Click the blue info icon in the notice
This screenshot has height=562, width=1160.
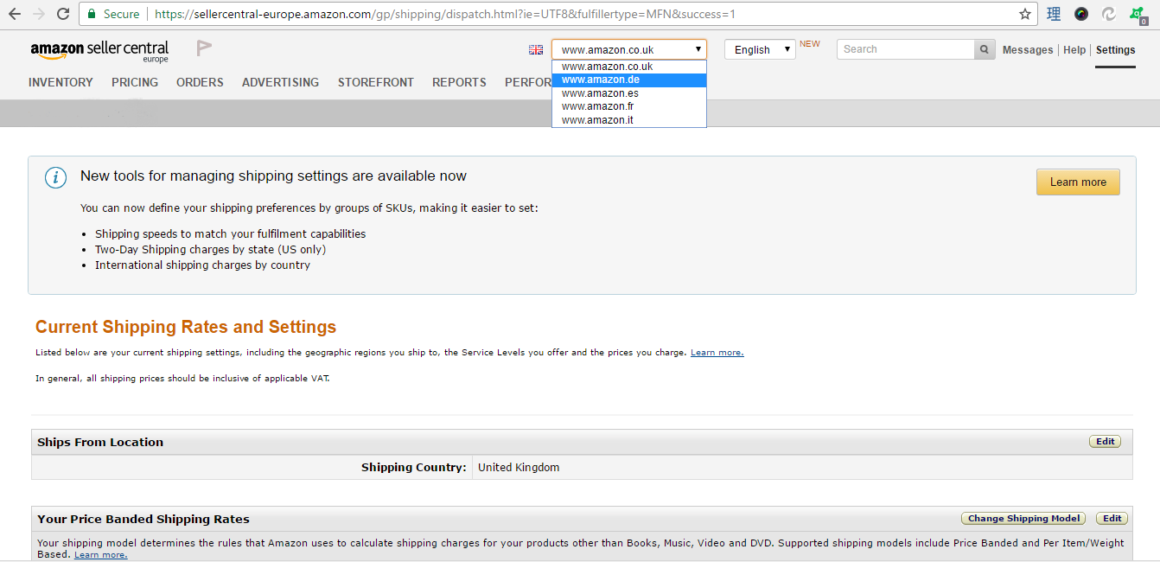pyautogui.click(x=56, y=177)
